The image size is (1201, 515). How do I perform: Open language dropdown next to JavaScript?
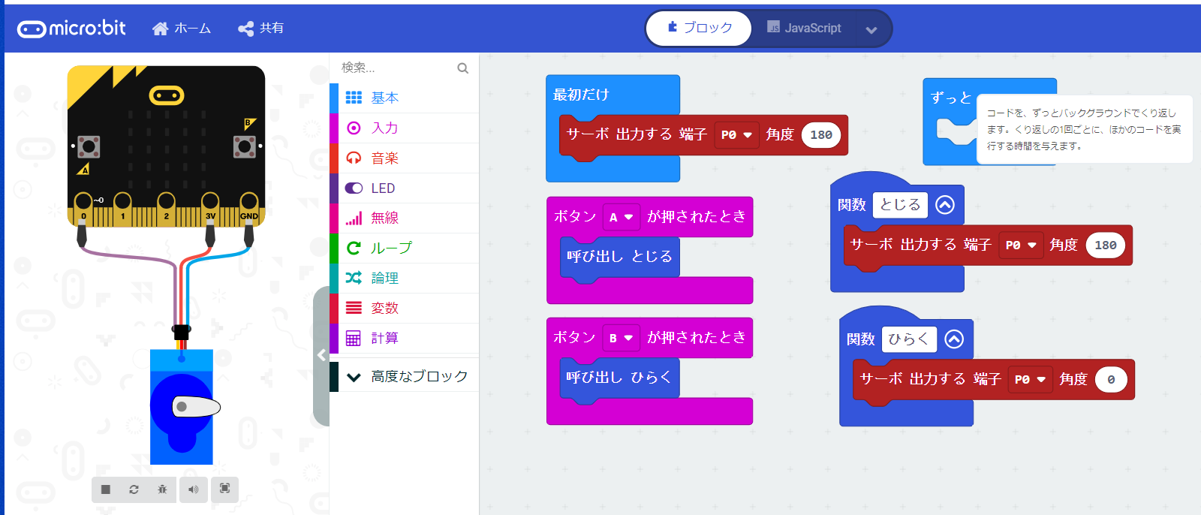871,30
